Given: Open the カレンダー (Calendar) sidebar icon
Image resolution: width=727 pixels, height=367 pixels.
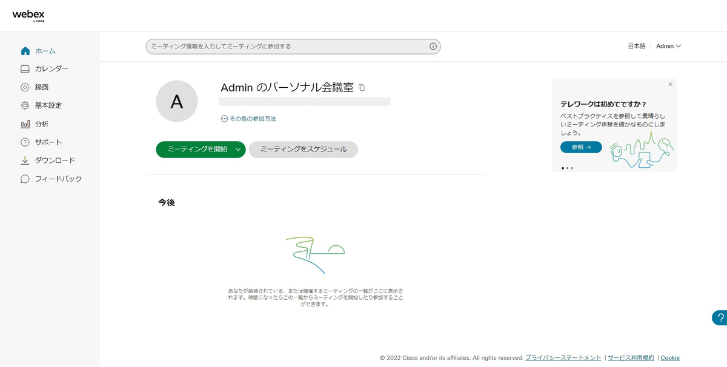Looking at the screenshot, I should 24,68.
